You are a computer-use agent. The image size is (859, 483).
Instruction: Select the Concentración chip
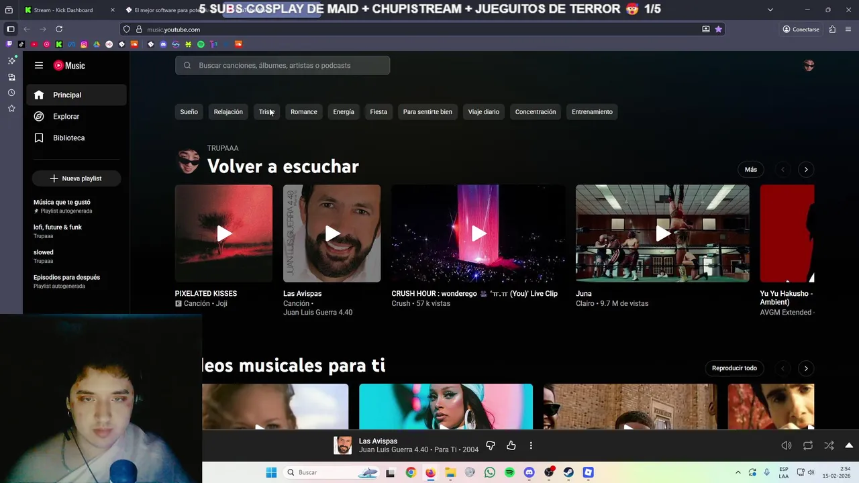[x=536, y=112]
